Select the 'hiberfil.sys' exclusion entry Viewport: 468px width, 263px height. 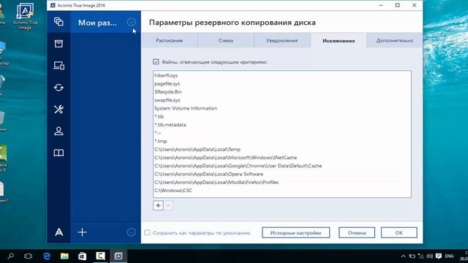[282, 75]
